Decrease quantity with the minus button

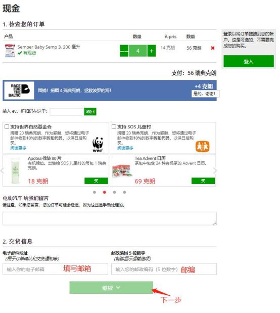(x=124, y=51)
